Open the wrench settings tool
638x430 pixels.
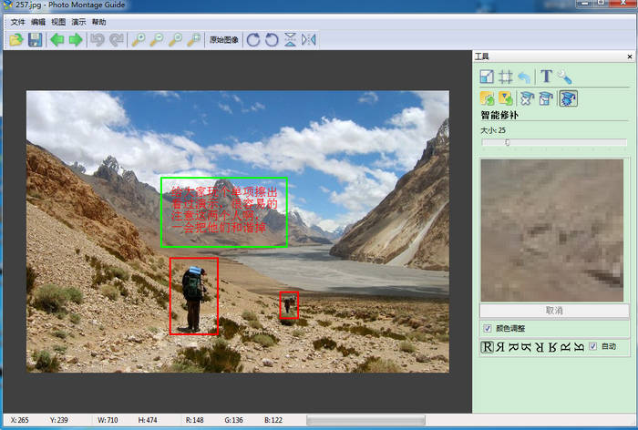coord(565,77)
